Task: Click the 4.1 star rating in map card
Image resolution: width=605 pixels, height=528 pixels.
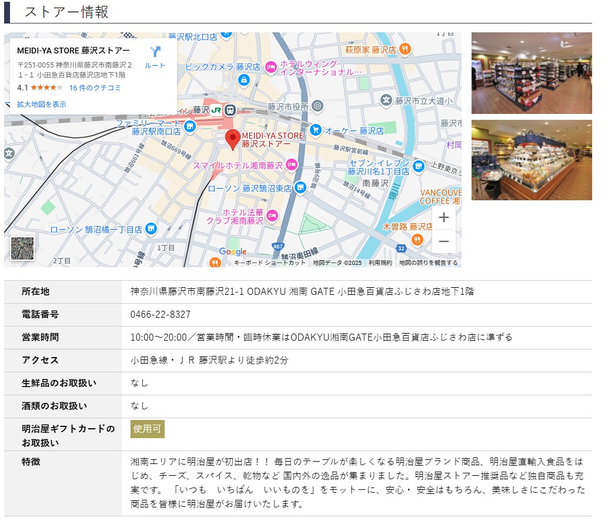Action: (39, 88)
